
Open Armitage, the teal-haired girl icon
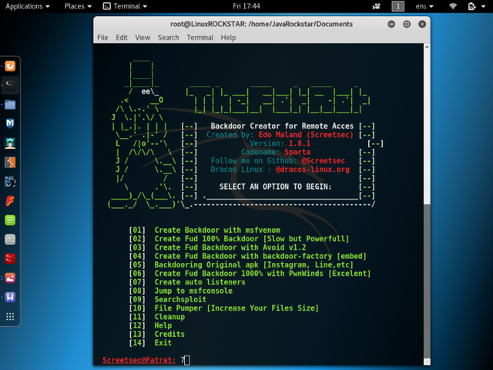click(10, 143)
